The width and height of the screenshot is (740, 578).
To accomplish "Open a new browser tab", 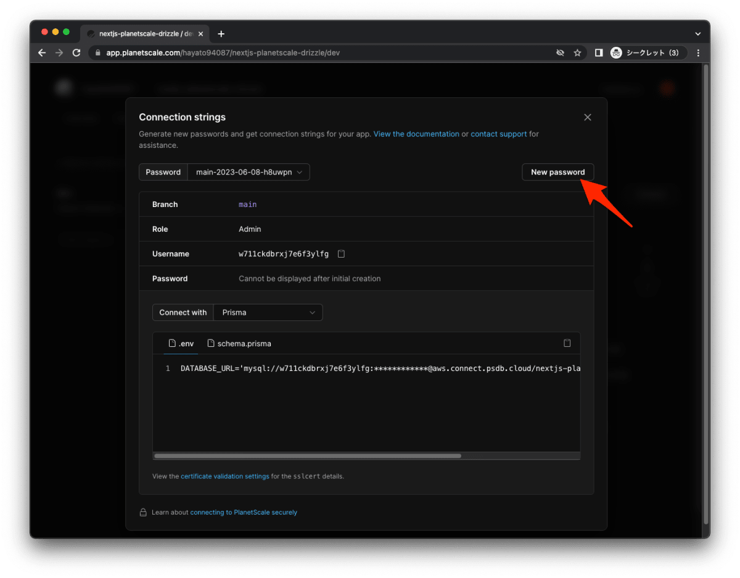I will (221, 34).
